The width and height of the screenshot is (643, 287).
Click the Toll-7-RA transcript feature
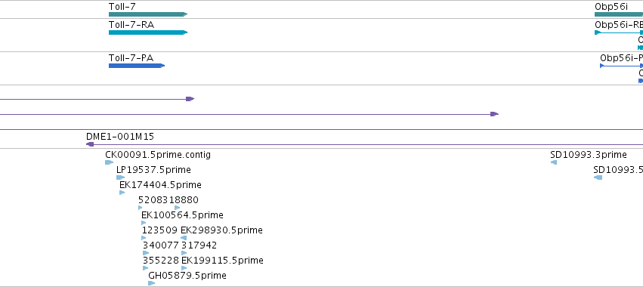148,32
